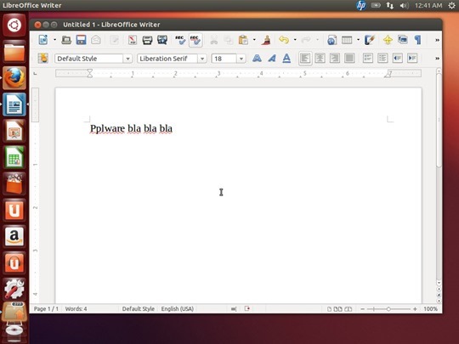The image size is (459, 344).
Task: Click the Copy icon
Action: (229, 40)
